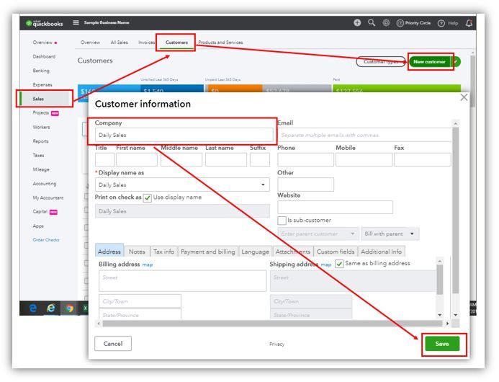Click the Order Checks link
Image resolution: width=499 pixels, height=382 pixels.
coord(46,240)
